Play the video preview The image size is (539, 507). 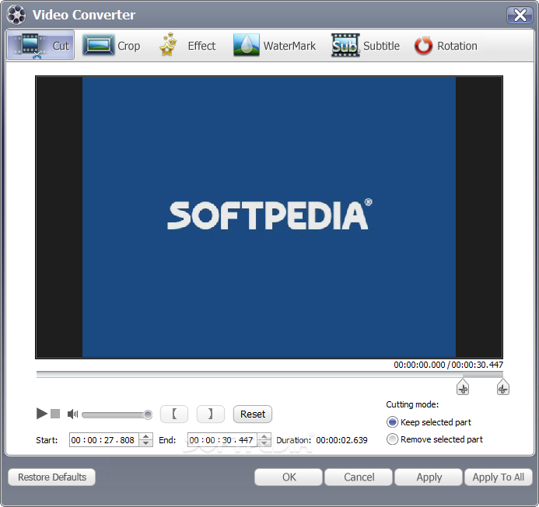click(x=41, y=414)
